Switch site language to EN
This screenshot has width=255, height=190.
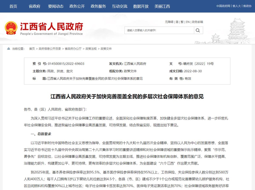[188, 22]
